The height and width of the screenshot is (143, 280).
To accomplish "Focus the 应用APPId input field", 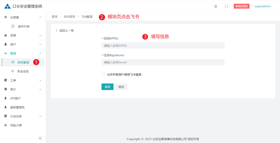I will point(163,45).
